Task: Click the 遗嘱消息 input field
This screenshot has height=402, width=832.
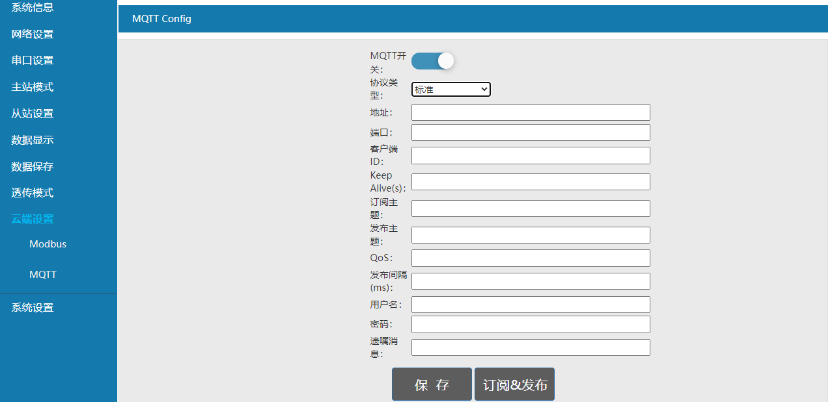Action: click(x=531, y=347)
